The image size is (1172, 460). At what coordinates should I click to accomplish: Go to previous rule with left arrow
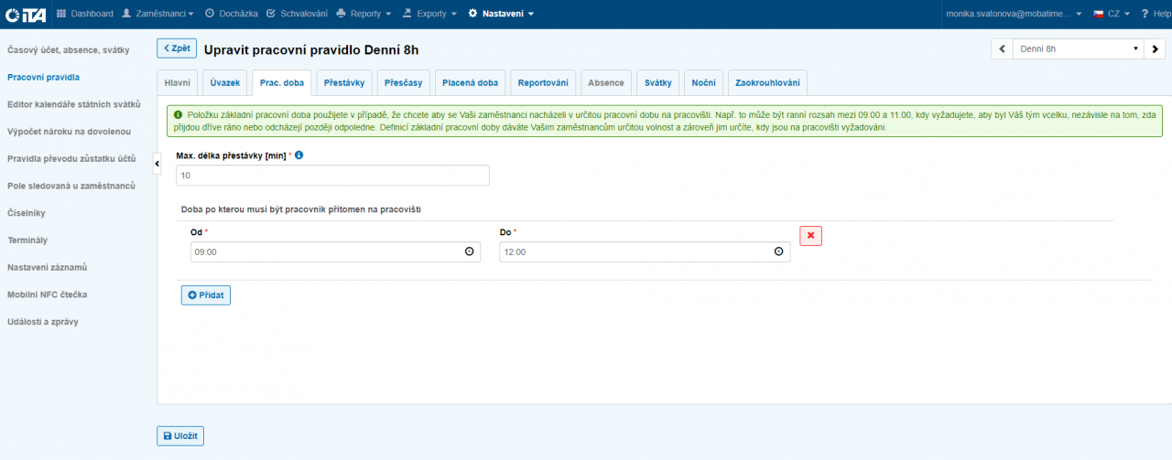(x=1002, y=49)
